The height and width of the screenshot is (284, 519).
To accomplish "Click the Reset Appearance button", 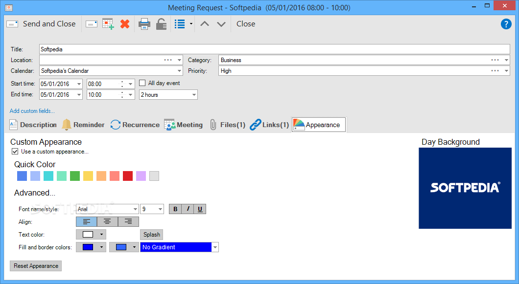I will tap(36, 266).
